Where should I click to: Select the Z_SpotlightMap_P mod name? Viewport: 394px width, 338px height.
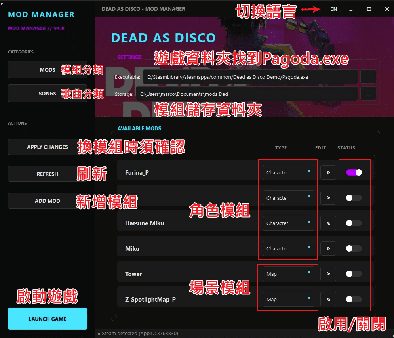(x=150, y=300)
